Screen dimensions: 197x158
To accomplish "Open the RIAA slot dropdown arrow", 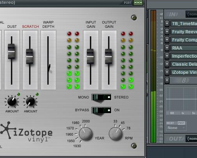I will 167,48.
